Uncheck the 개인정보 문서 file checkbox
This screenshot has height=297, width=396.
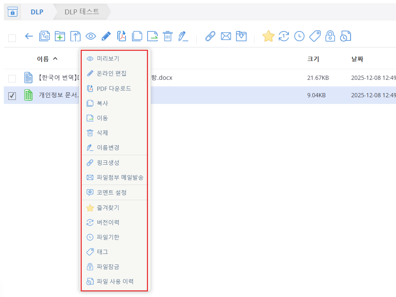tap(12, 96)
